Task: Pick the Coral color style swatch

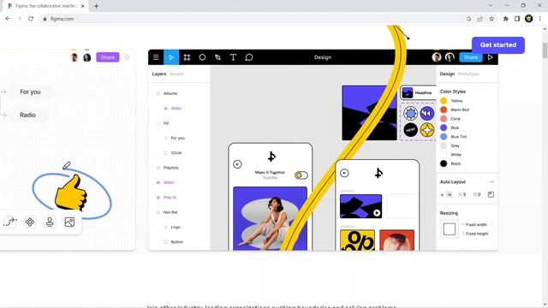Action: click(x=444, y=119)
